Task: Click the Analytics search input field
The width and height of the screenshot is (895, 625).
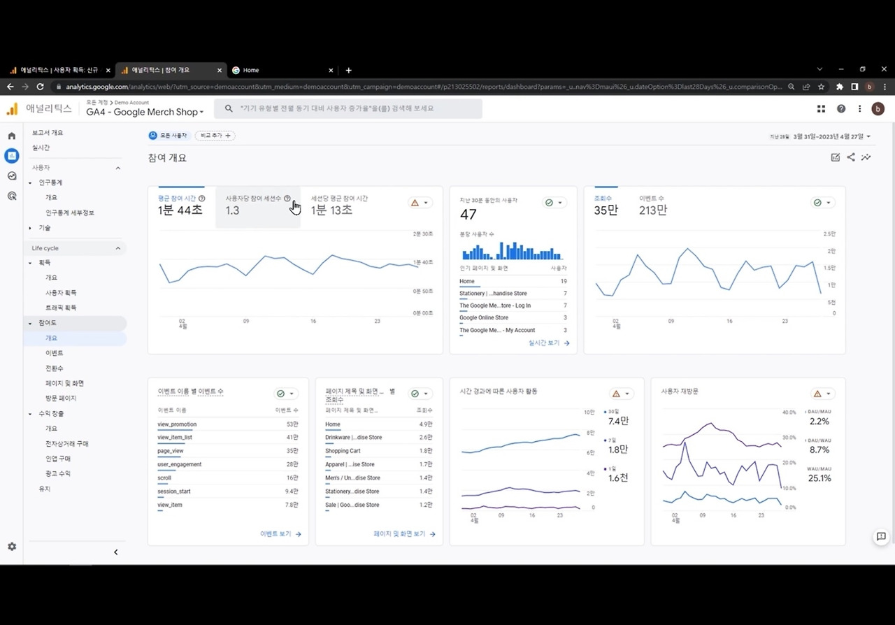Action: (x=348, y=109)
